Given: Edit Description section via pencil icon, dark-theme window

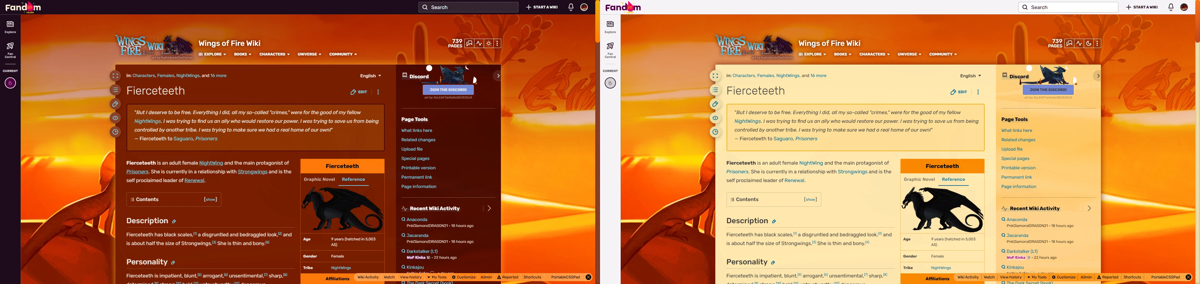Looking at the screenshot, I should pyautogui.click(x=174, y=222).
